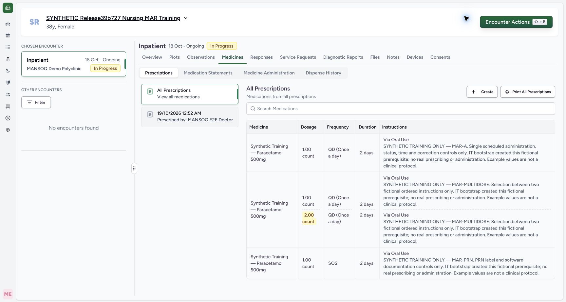
Task: Open the checklist icon in sidebar
Action: click(8, 47)
